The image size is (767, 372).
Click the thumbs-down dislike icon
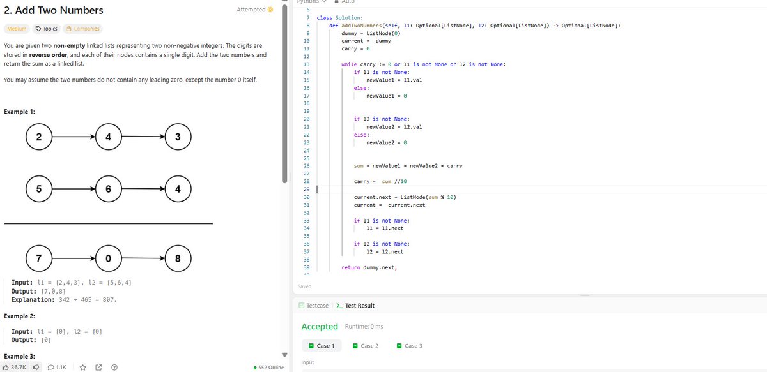click(35, 368)
